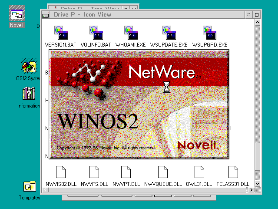The image size is (278, 209).
Task: Open the OS/2 System folder icon
Action: click(x=29, y=66)
